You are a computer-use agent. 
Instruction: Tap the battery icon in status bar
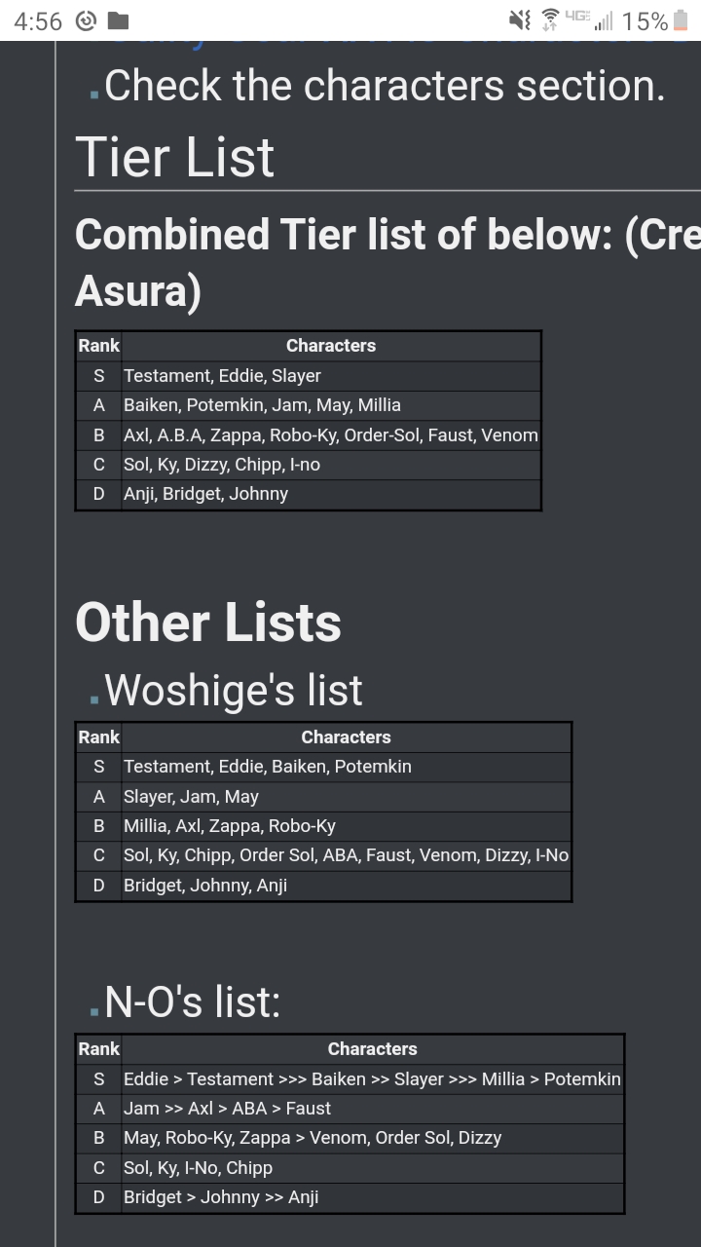pos(681,20)
